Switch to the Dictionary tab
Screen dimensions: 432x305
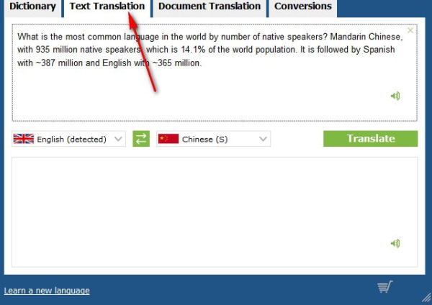[32, 6]
